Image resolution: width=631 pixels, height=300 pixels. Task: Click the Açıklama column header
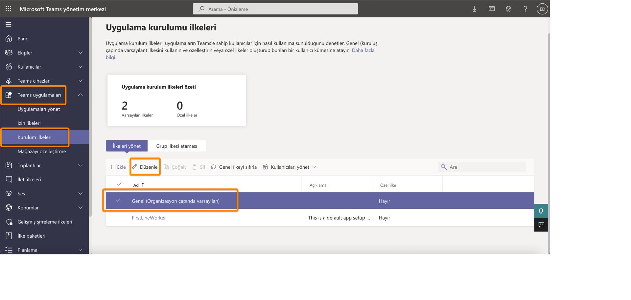[x=318, y=185]
